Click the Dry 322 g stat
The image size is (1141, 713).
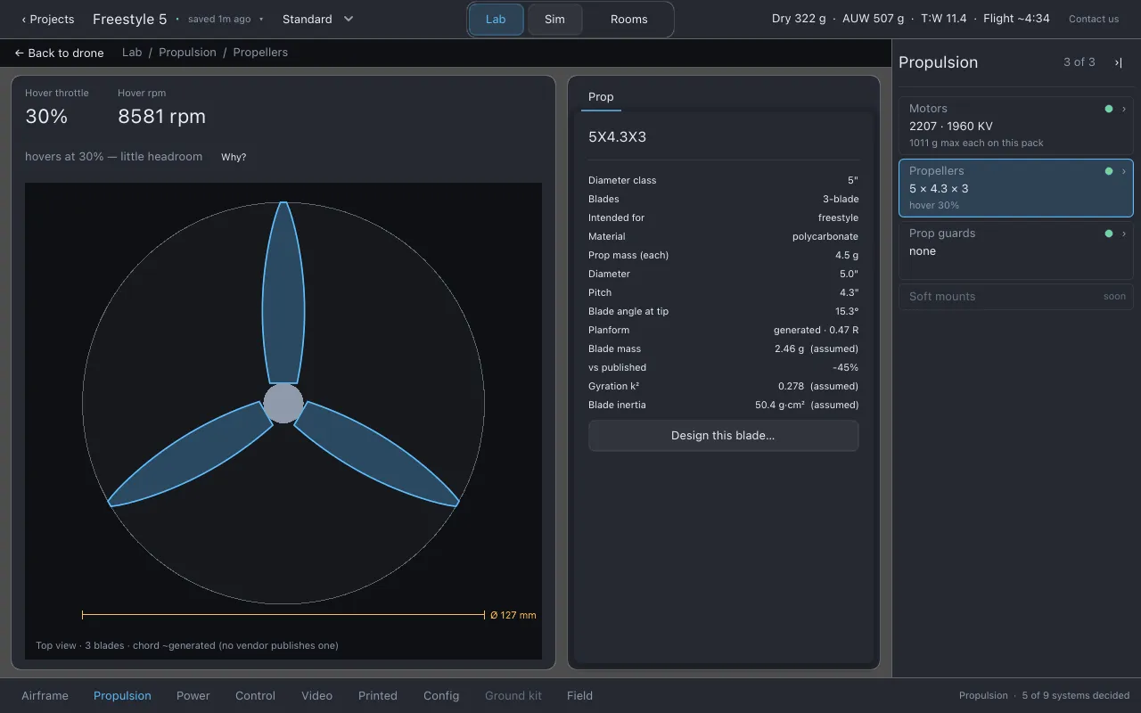pyautogui.click(x=799, y=19)
